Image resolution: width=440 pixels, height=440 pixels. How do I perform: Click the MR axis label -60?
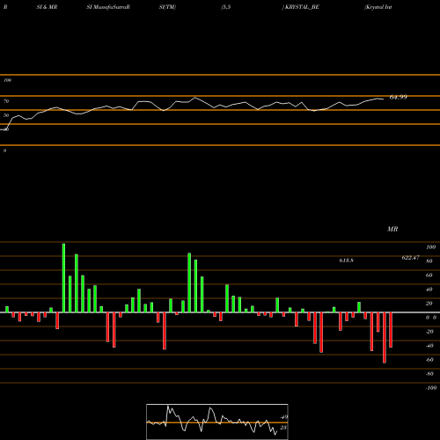click(x=429, y=360)
